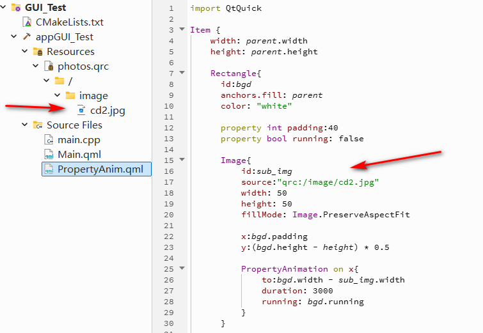This screenshot has width=483, height=333.
Task: Select the Source Files label
Action: click(x=75, y=125)
